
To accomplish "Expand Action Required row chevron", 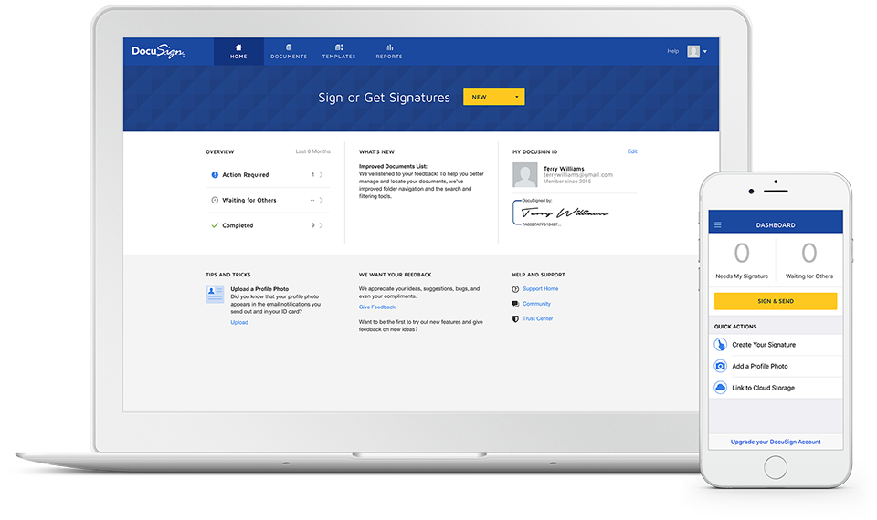I will (322, 174).
